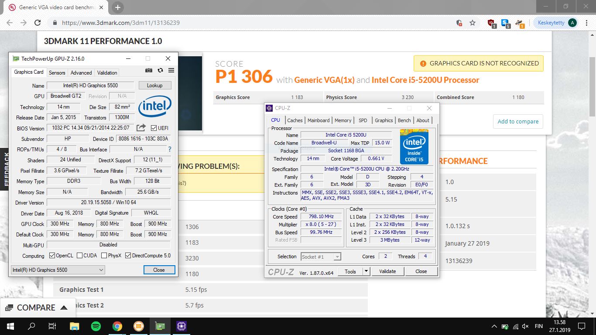Open the Wi-Fi network tray icon
The width and height of the screenshot is (596, 335).
[x=515, y=326]
